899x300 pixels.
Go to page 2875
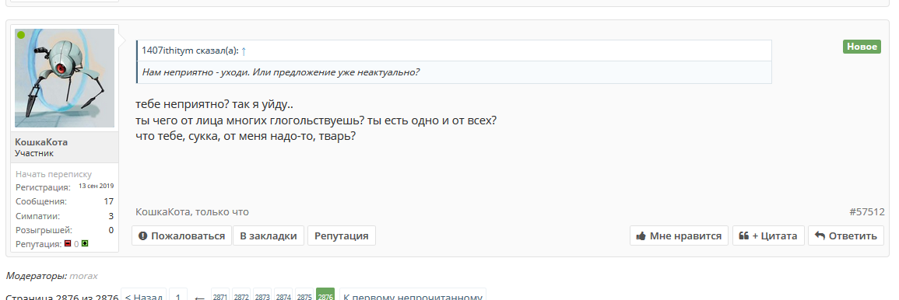point(304,297)
